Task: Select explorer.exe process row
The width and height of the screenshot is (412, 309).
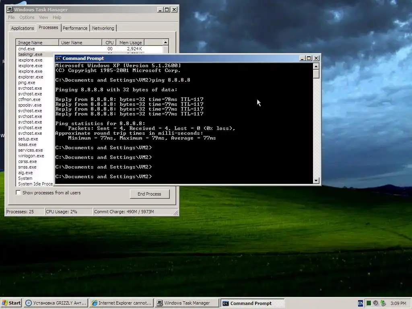Action: point(35,77)
